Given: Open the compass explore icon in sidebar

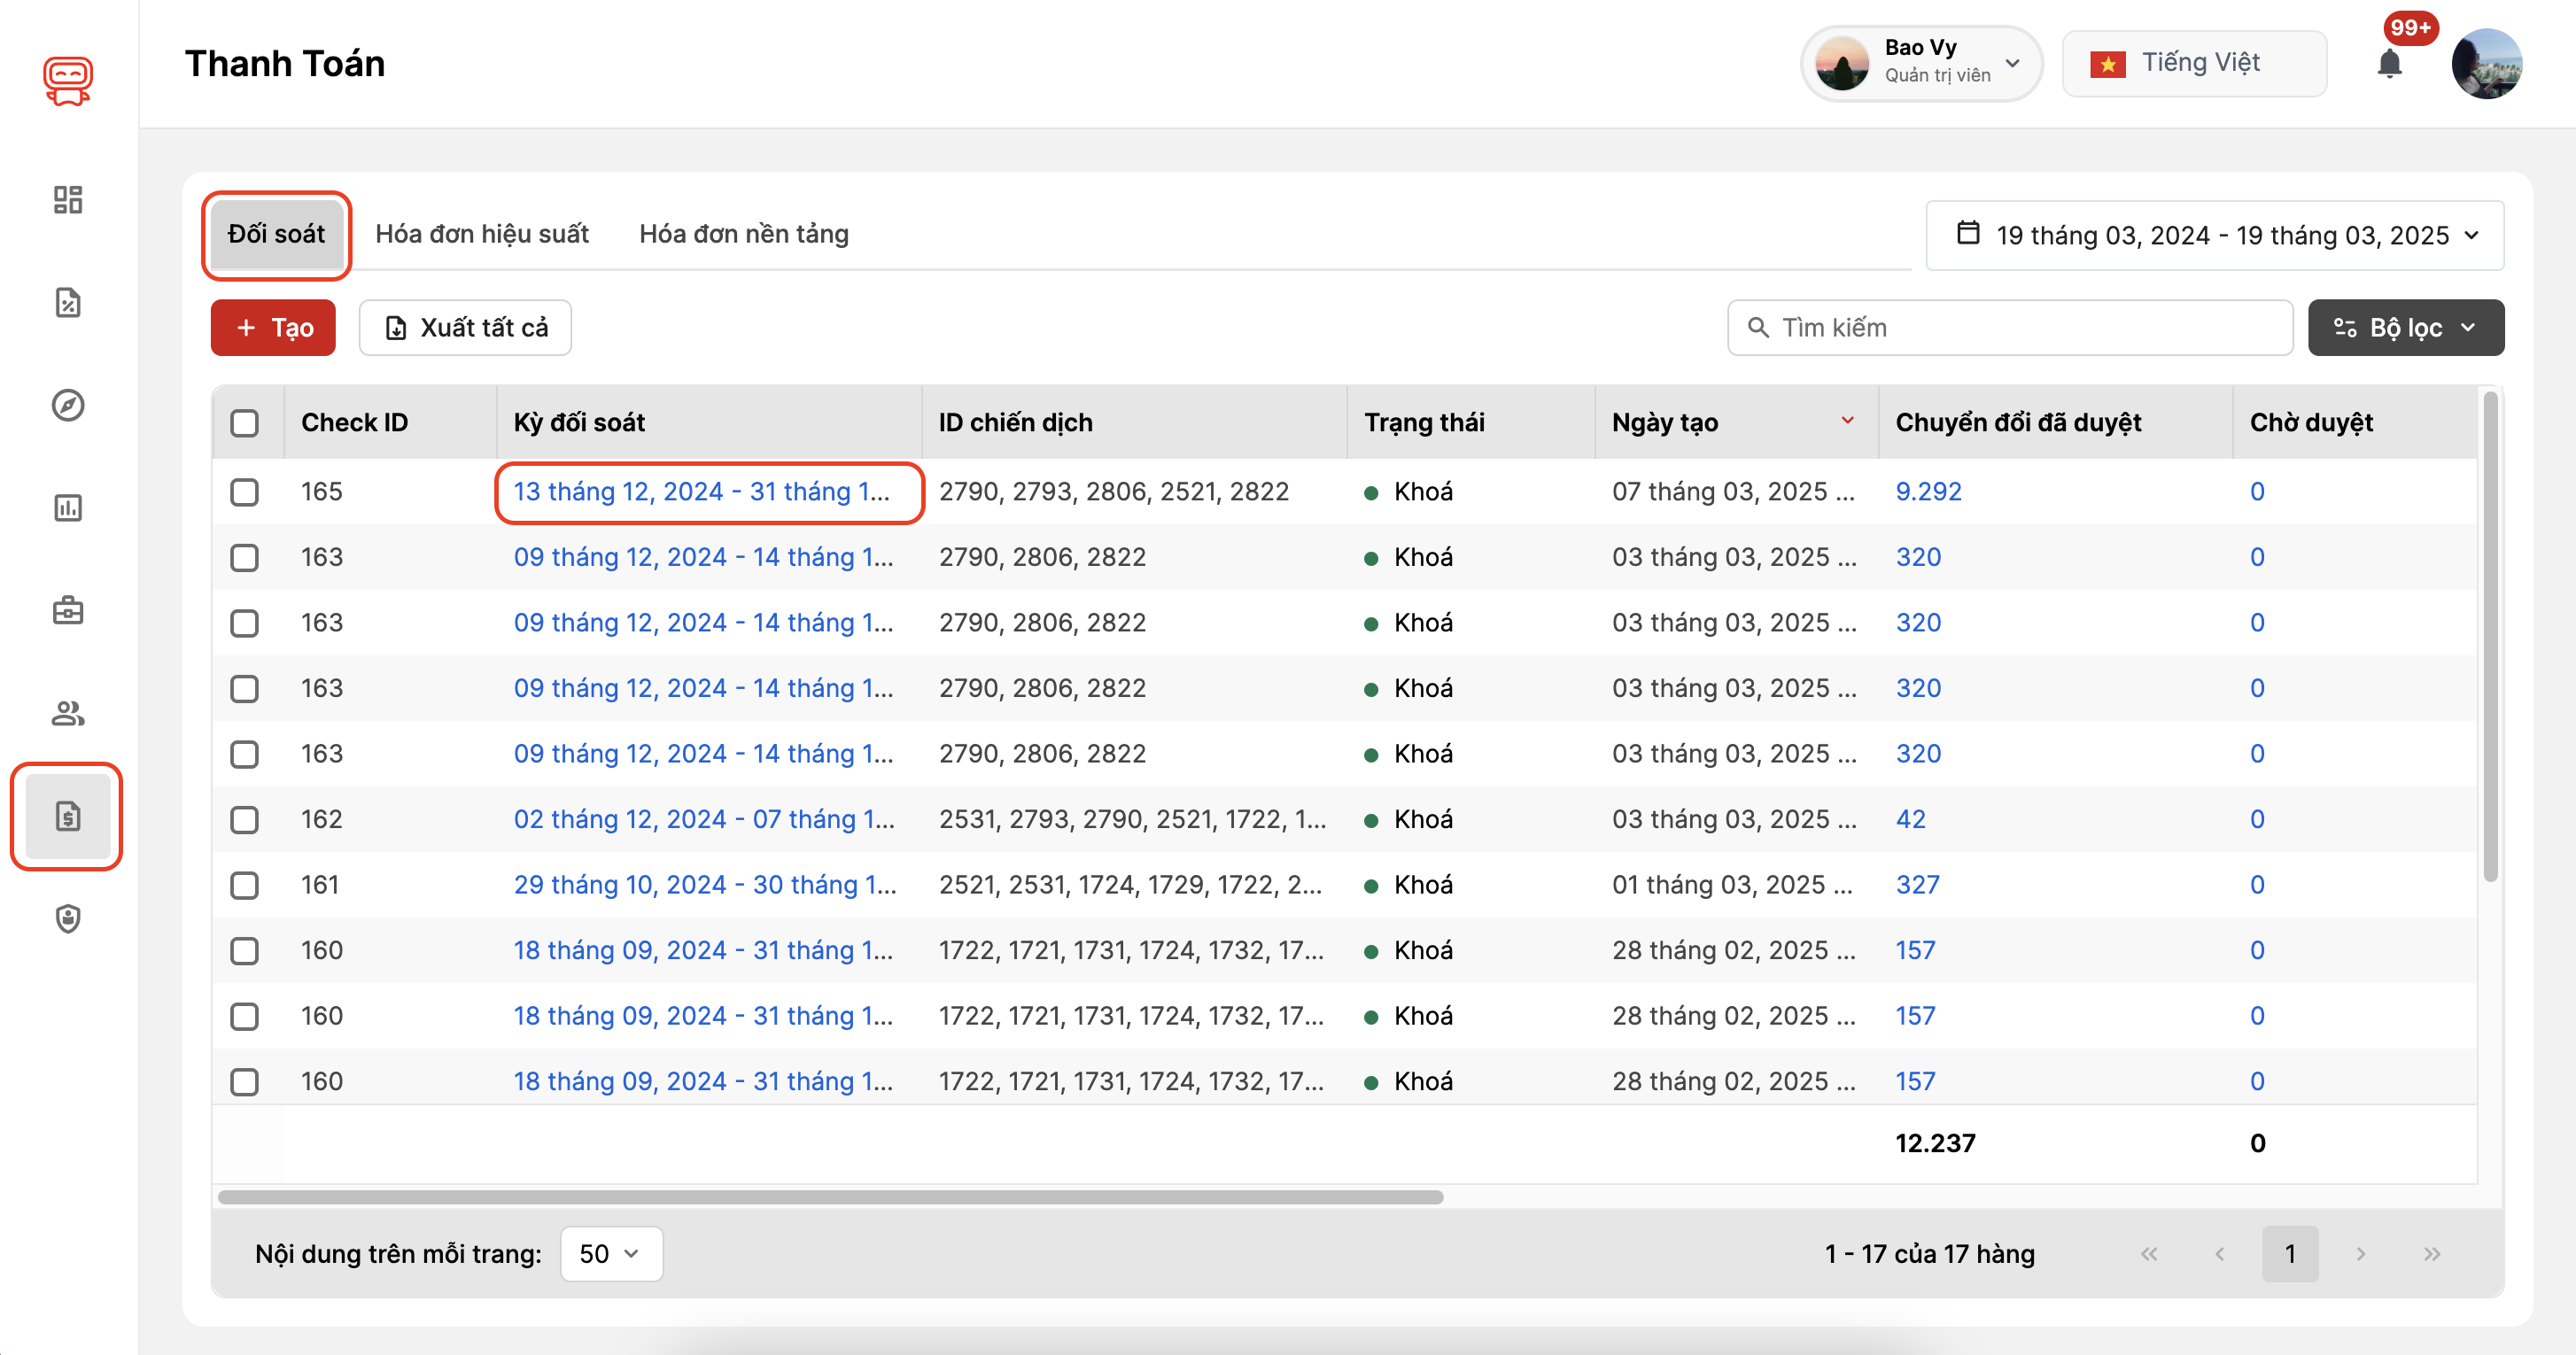Looking at the screenshot, I should point(68,405).
